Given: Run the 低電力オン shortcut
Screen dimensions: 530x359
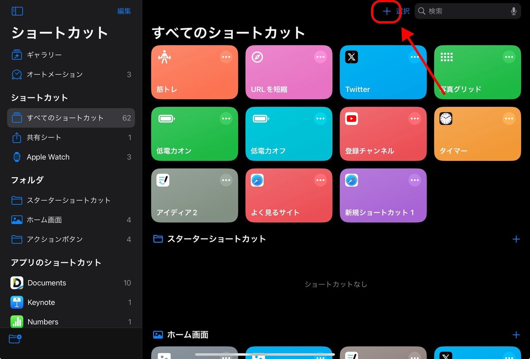Looking at the screenshot, I should 194,134.
